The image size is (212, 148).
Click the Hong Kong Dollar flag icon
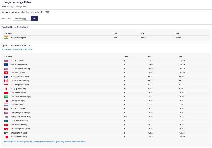pyautogui.click(x=6, y=129)
